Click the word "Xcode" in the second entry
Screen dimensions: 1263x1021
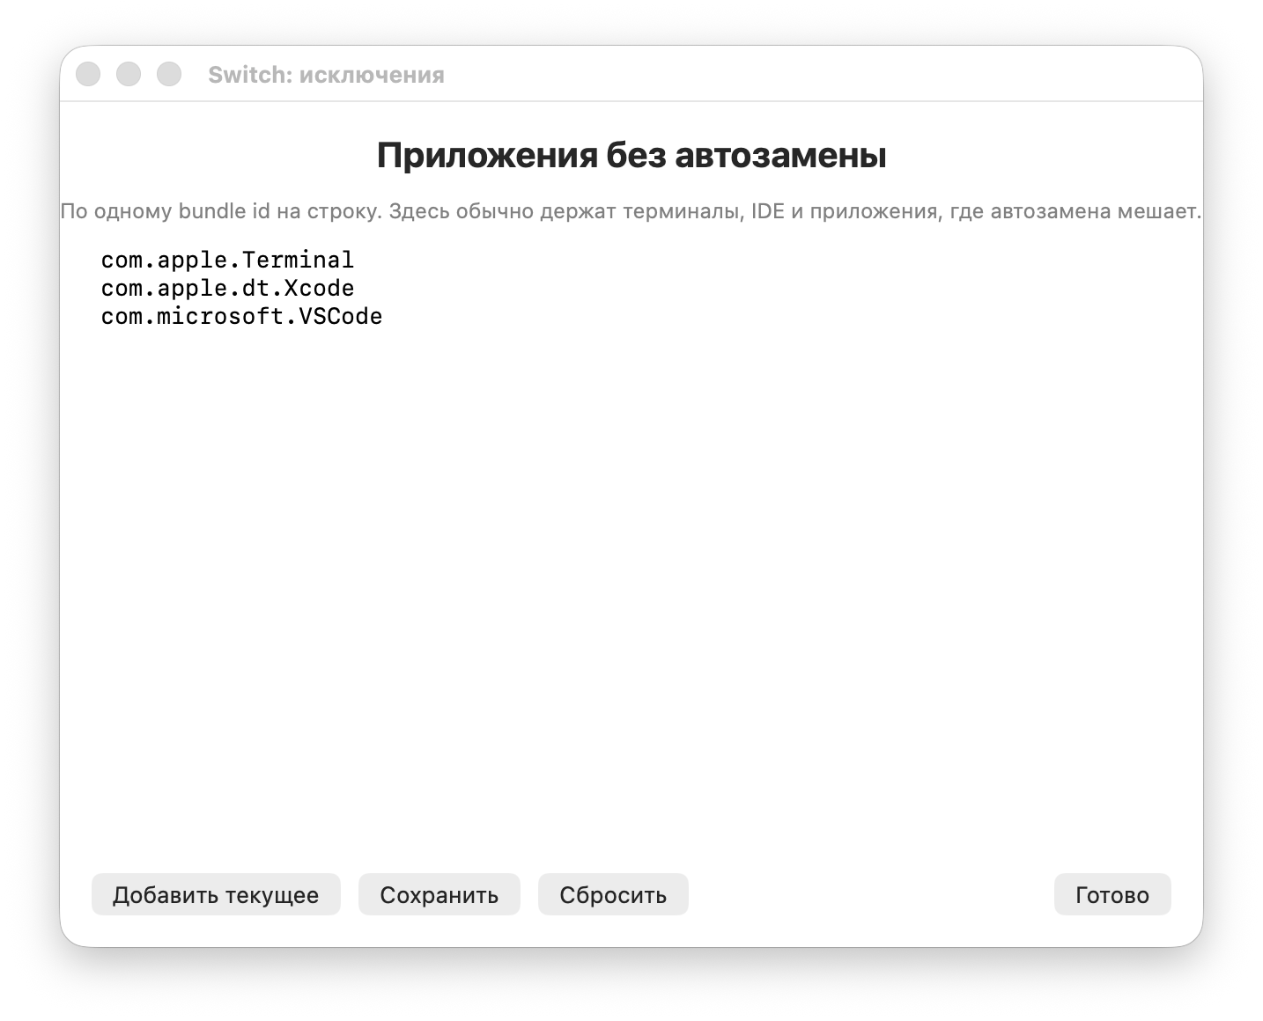[x=319, y=289]
